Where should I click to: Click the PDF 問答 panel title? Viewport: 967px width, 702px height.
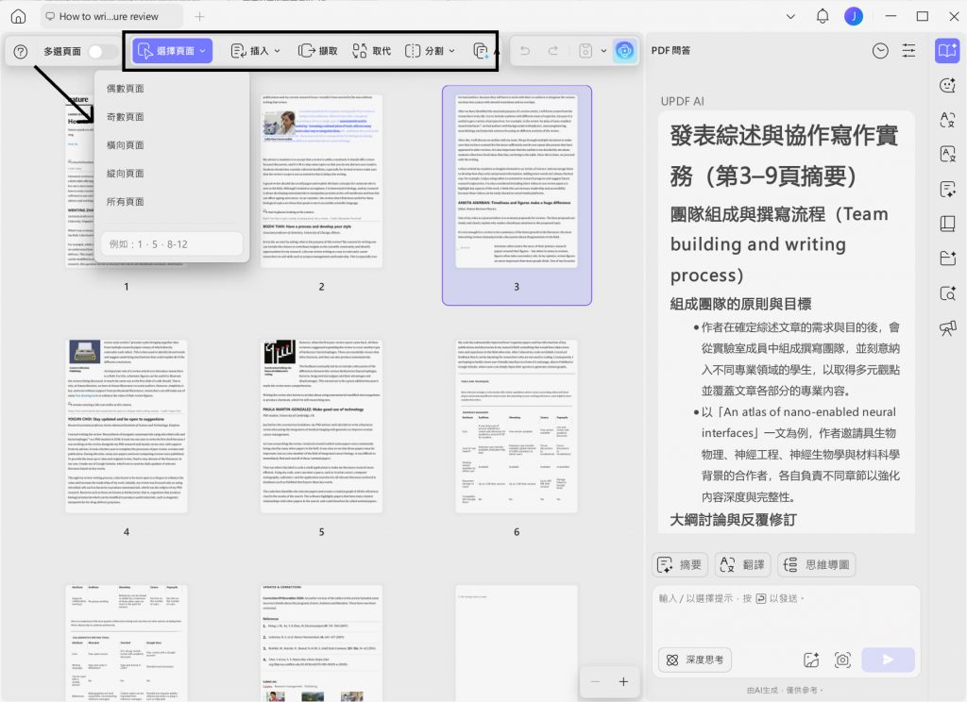[x=671, y=51]
